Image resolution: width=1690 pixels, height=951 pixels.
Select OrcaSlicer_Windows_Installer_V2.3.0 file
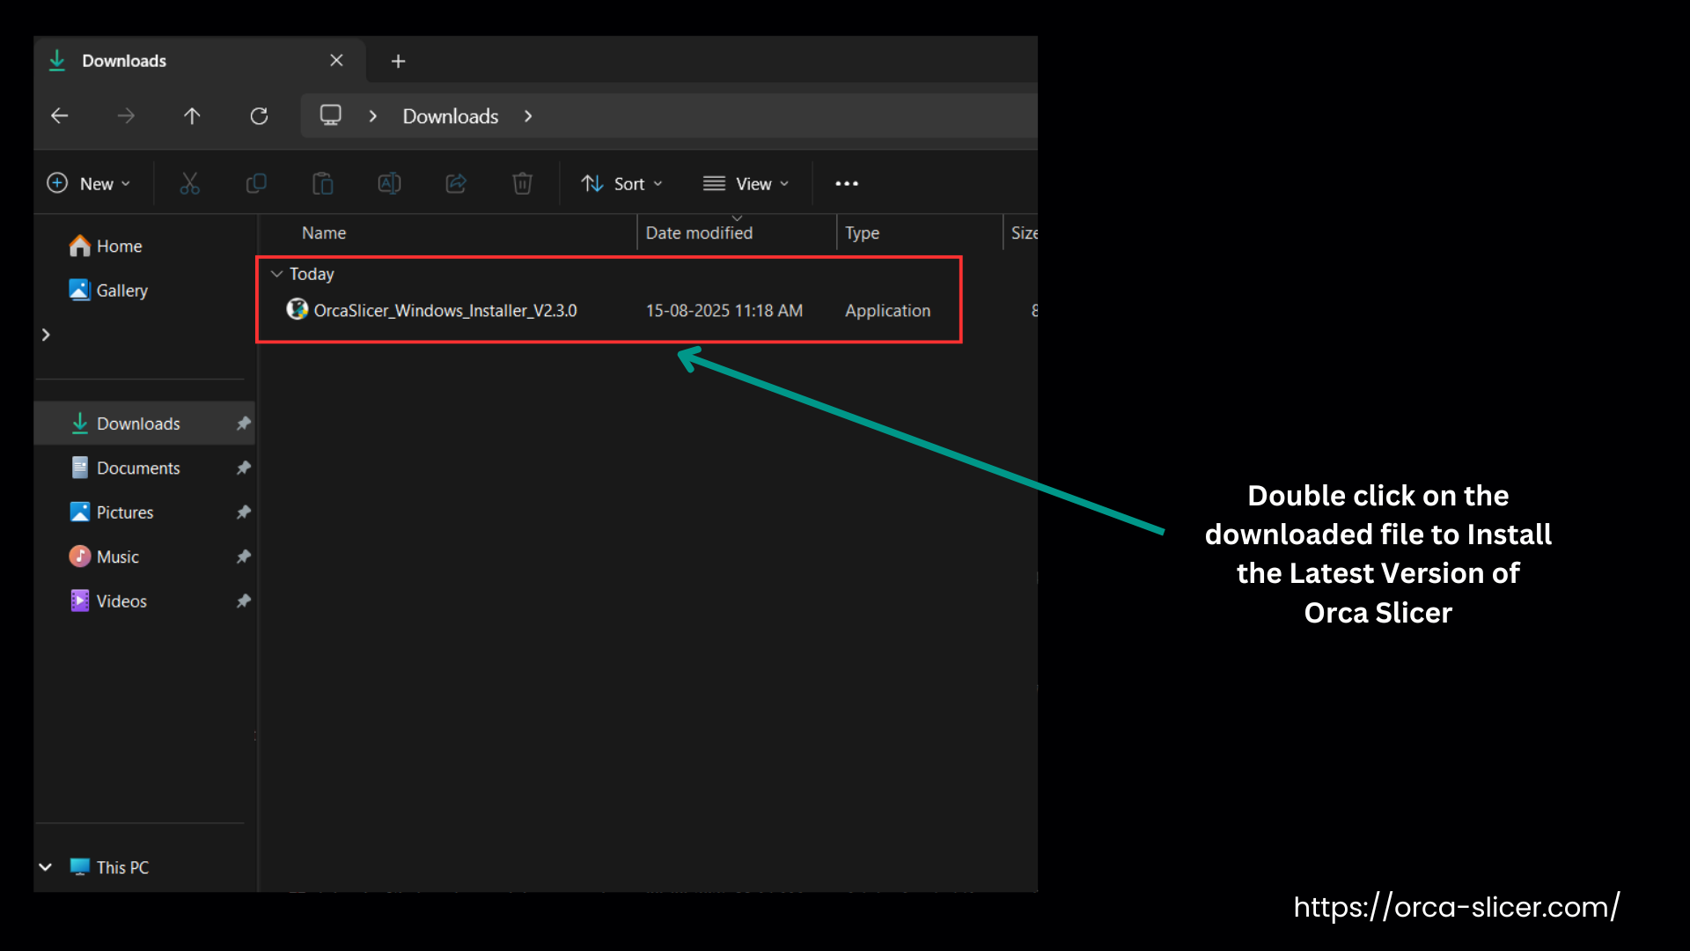click(445, 310)
